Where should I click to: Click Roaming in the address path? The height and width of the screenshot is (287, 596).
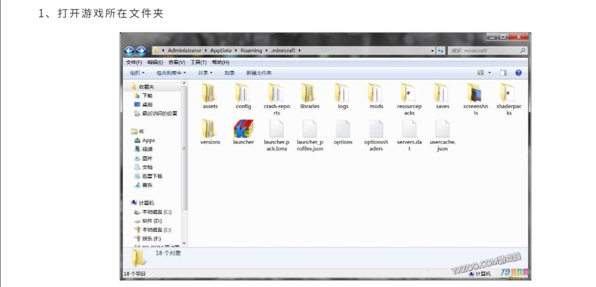pos(251,50)
